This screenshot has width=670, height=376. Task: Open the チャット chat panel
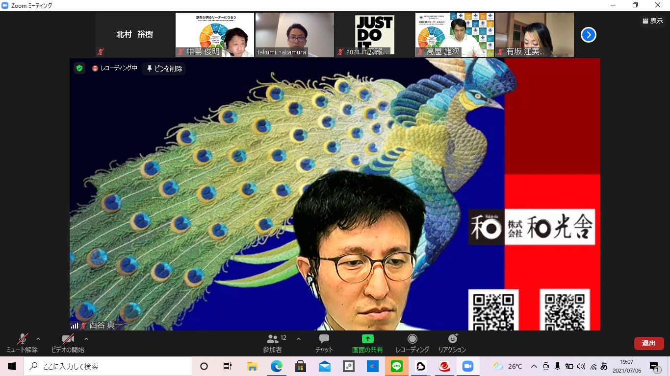[x=324, y=343]
